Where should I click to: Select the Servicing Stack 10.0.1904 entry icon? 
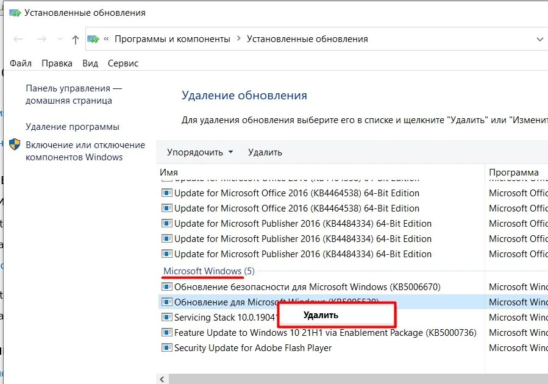(x=166, y=318)
